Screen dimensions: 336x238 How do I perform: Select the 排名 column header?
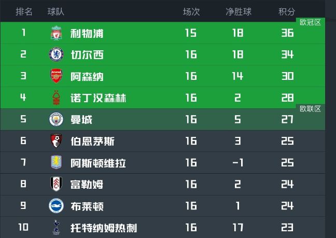click(24, 11)
